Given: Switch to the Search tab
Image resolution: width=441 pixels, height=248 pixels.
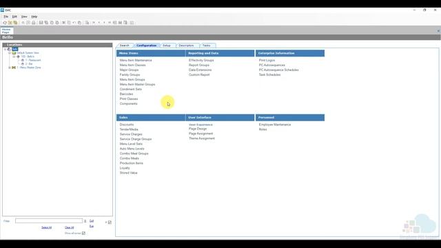Looking at the screenshot, I should pos(124,45).
